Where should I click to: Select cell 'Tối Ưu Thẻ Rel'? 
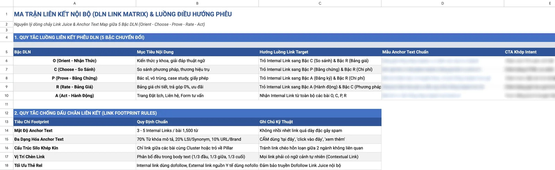tap(75, 166)
